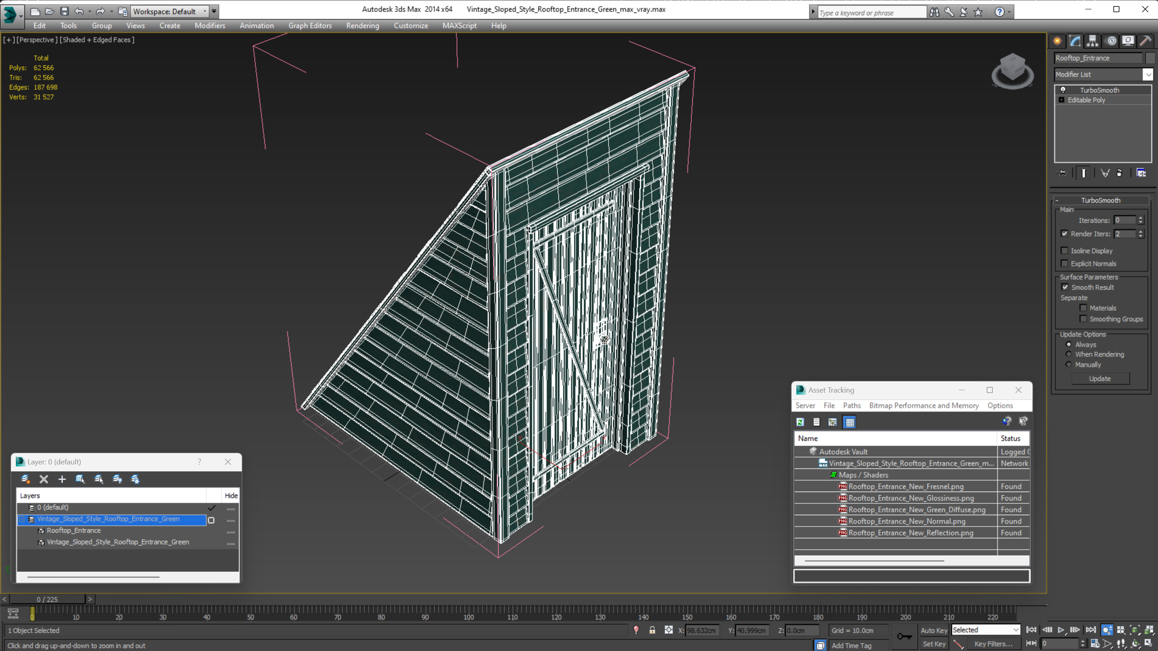Enable Explicit Normals checkbox
This screenshot has height=651, width=1158.
(x=1064, y=263)
